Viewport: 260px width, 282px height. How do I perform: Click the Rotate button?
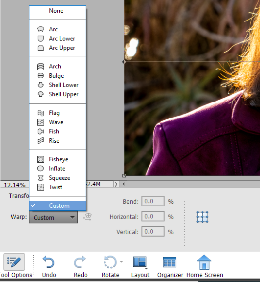click(x=110, y=267)
